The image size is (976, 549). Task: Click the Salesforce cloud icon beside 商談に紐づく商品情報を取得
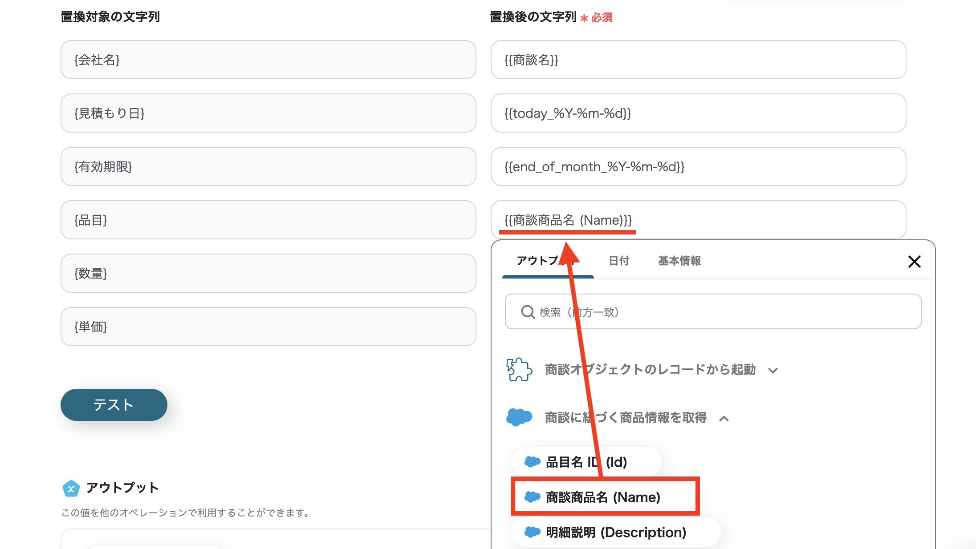coord(519,417)
